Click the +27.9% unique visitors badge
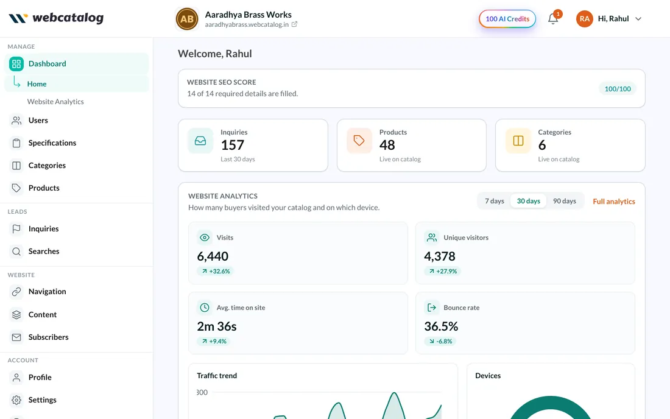 pyautogui.click(x=443, y=271)
